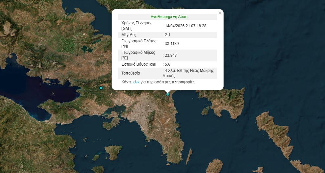This screenshot has height=173, width=325.
Task: Click the magnitude value 2.1
Action: coord(167,35)
